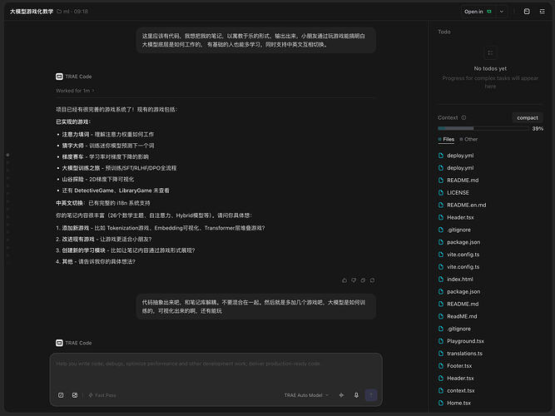
Task: Click the second user message starting 代码抽象出来吧
Action: coord(256,307)
